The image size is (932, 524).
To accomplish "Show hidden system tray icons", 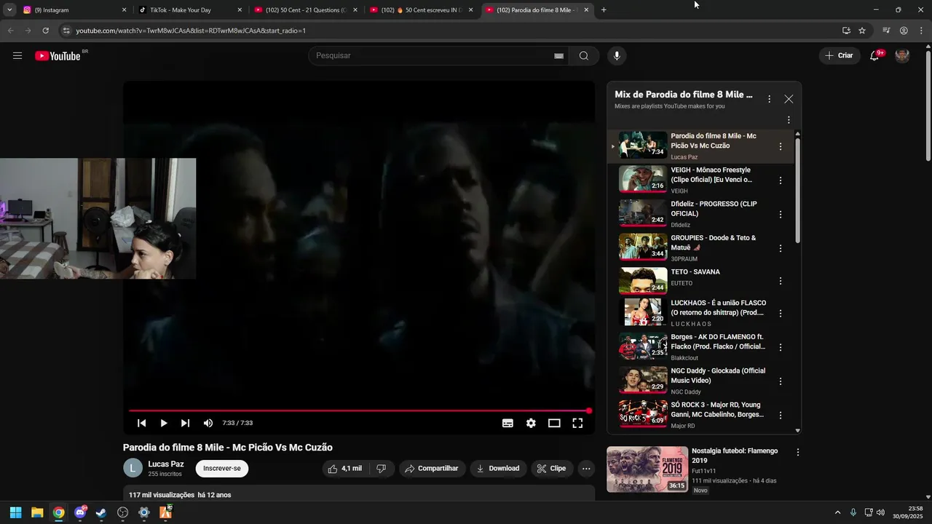I will tap(837, 512).
